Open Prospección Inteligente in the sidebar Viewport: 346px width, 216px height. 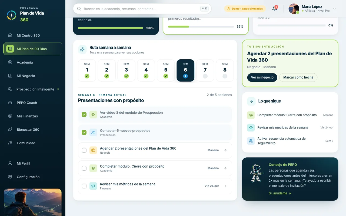[33, 89]
